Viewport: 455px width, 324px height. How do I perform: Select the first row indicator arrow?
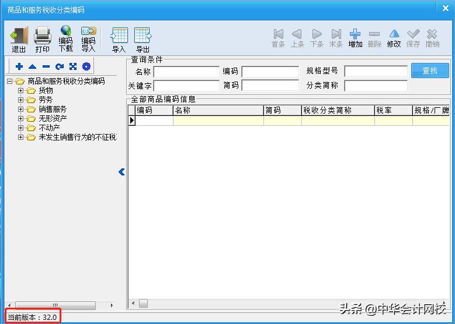coord(132,121)
